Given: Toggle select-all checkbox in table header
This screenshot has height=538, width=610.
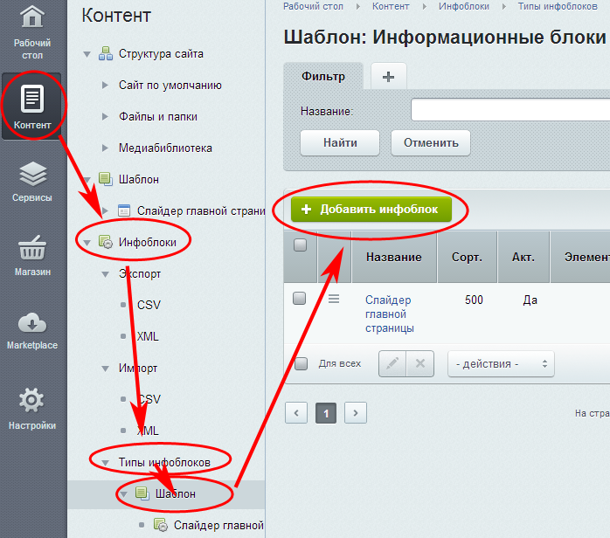Looking at the screenshot, I should click(x=300, y=245).
